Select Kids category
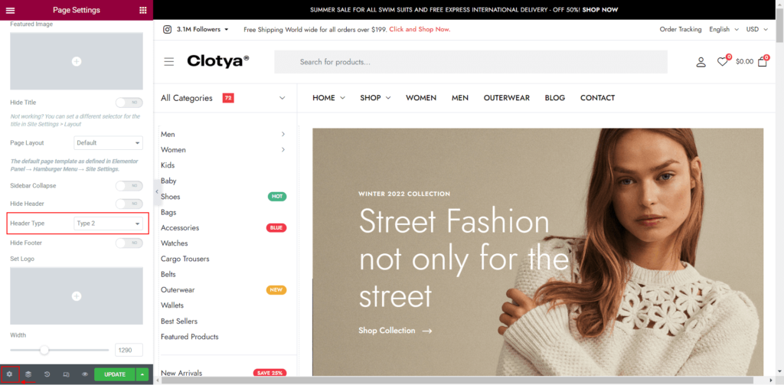 pos(168,165)
